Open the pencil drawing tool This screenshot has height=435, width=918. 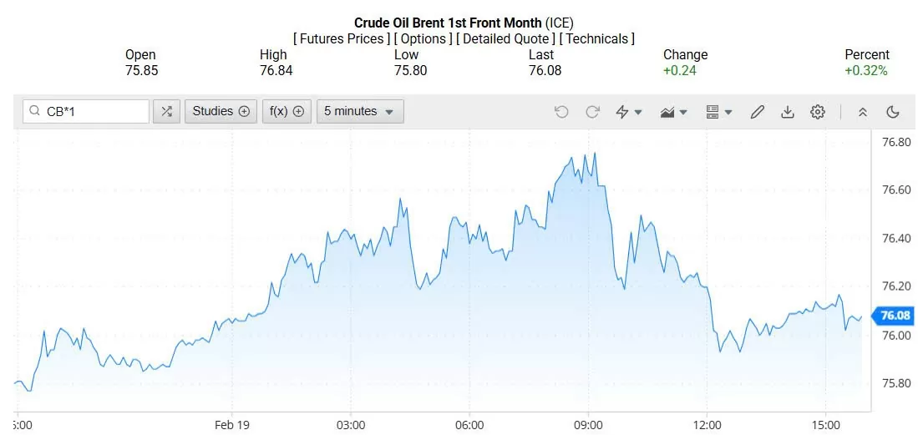(758, 112)
